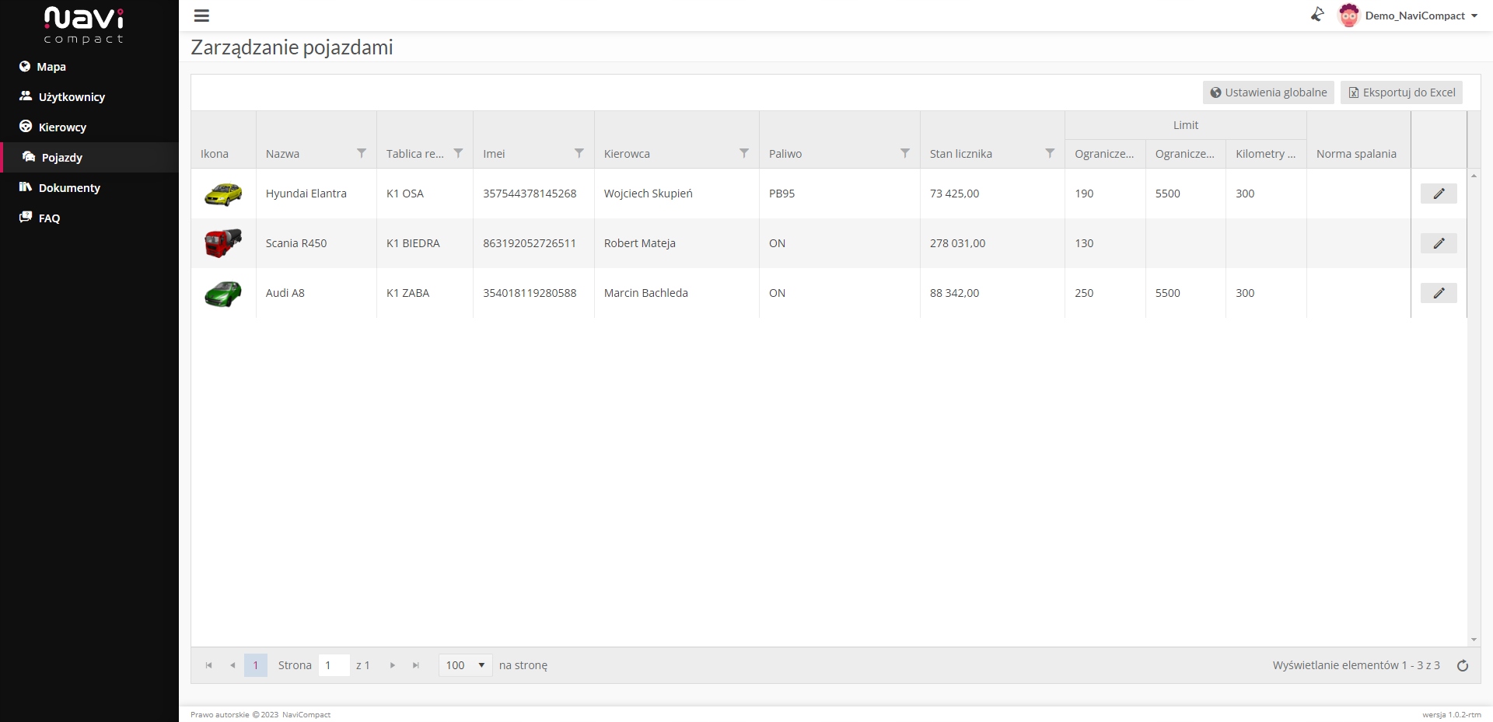This screenshot has height=722, width=1493.
Task: Edit the Hyundai Elantra row with pencil
Action: coord(1439,194)
